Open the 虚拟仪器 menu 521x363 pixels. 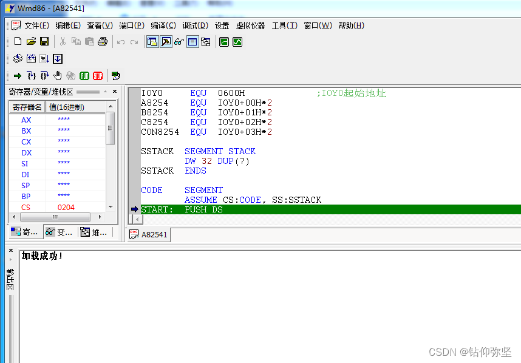[x=250, y=25]
